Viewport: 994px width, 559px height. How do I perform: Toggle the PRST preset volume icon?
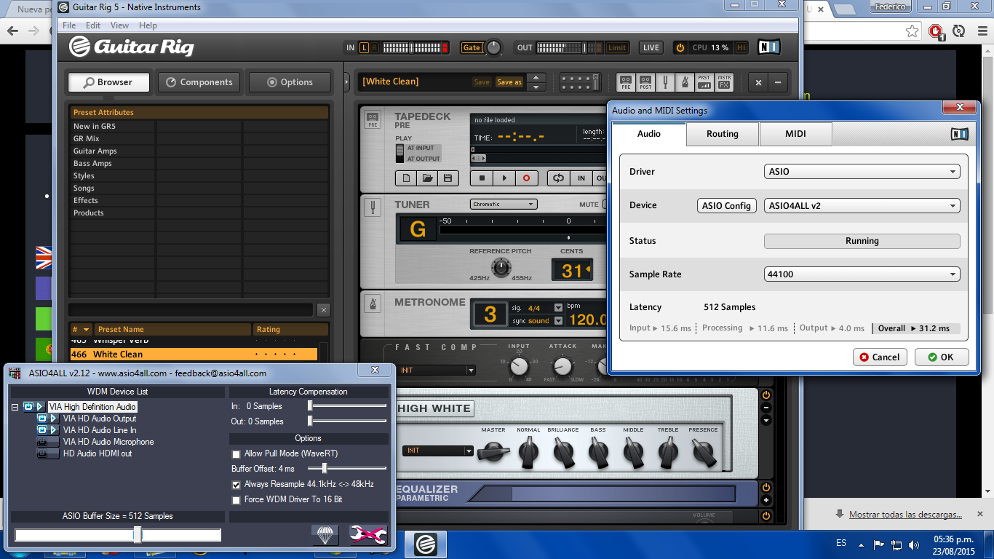point(704,82)
